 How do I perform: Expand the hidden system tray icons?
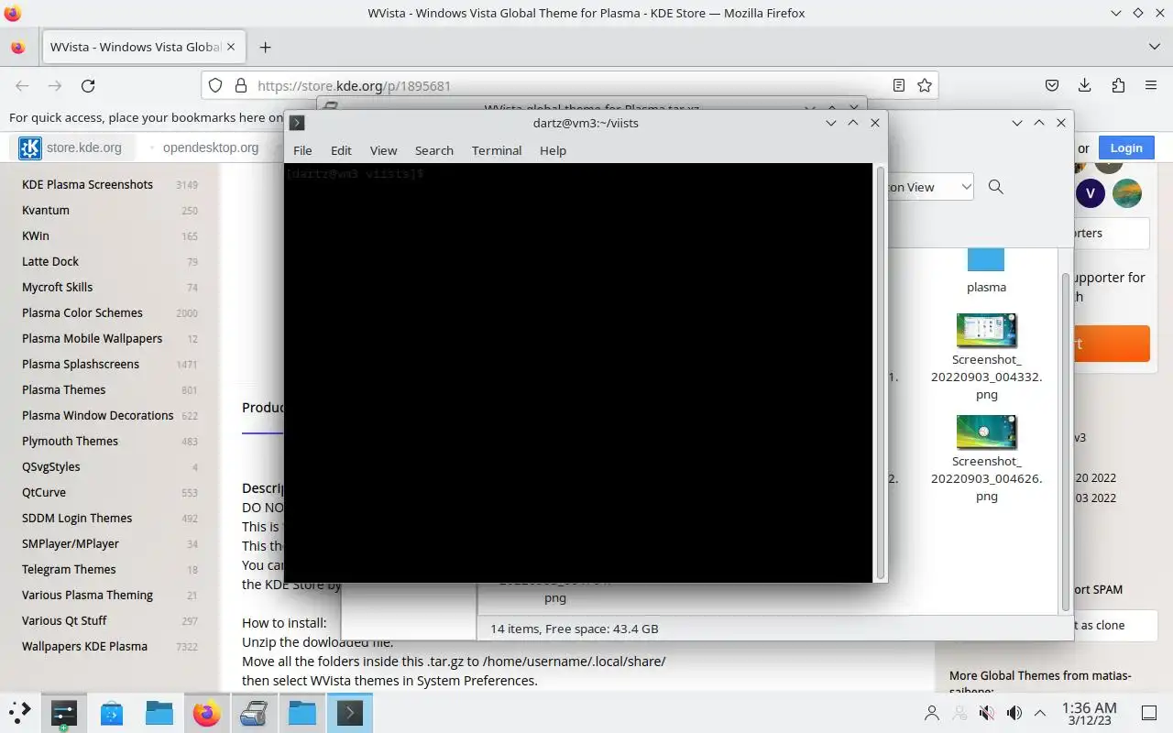pos(1040,713)
